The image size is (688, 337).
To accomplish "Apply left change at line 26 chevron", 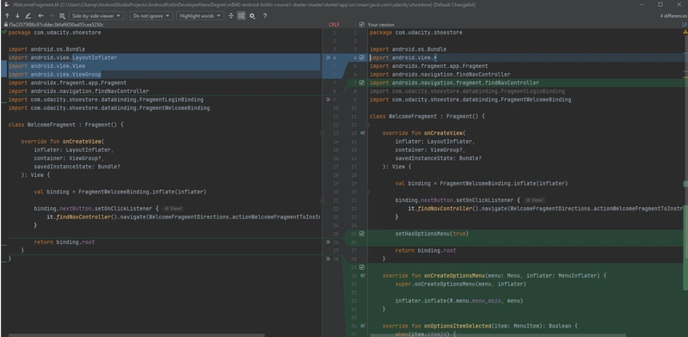I will 328,242.
